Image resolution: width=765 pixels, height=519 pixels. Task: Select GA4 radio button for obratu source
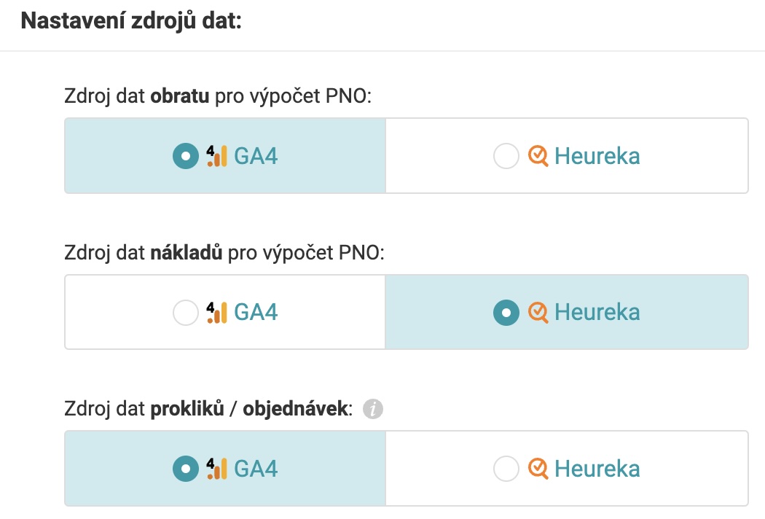[x=185, y=156]
